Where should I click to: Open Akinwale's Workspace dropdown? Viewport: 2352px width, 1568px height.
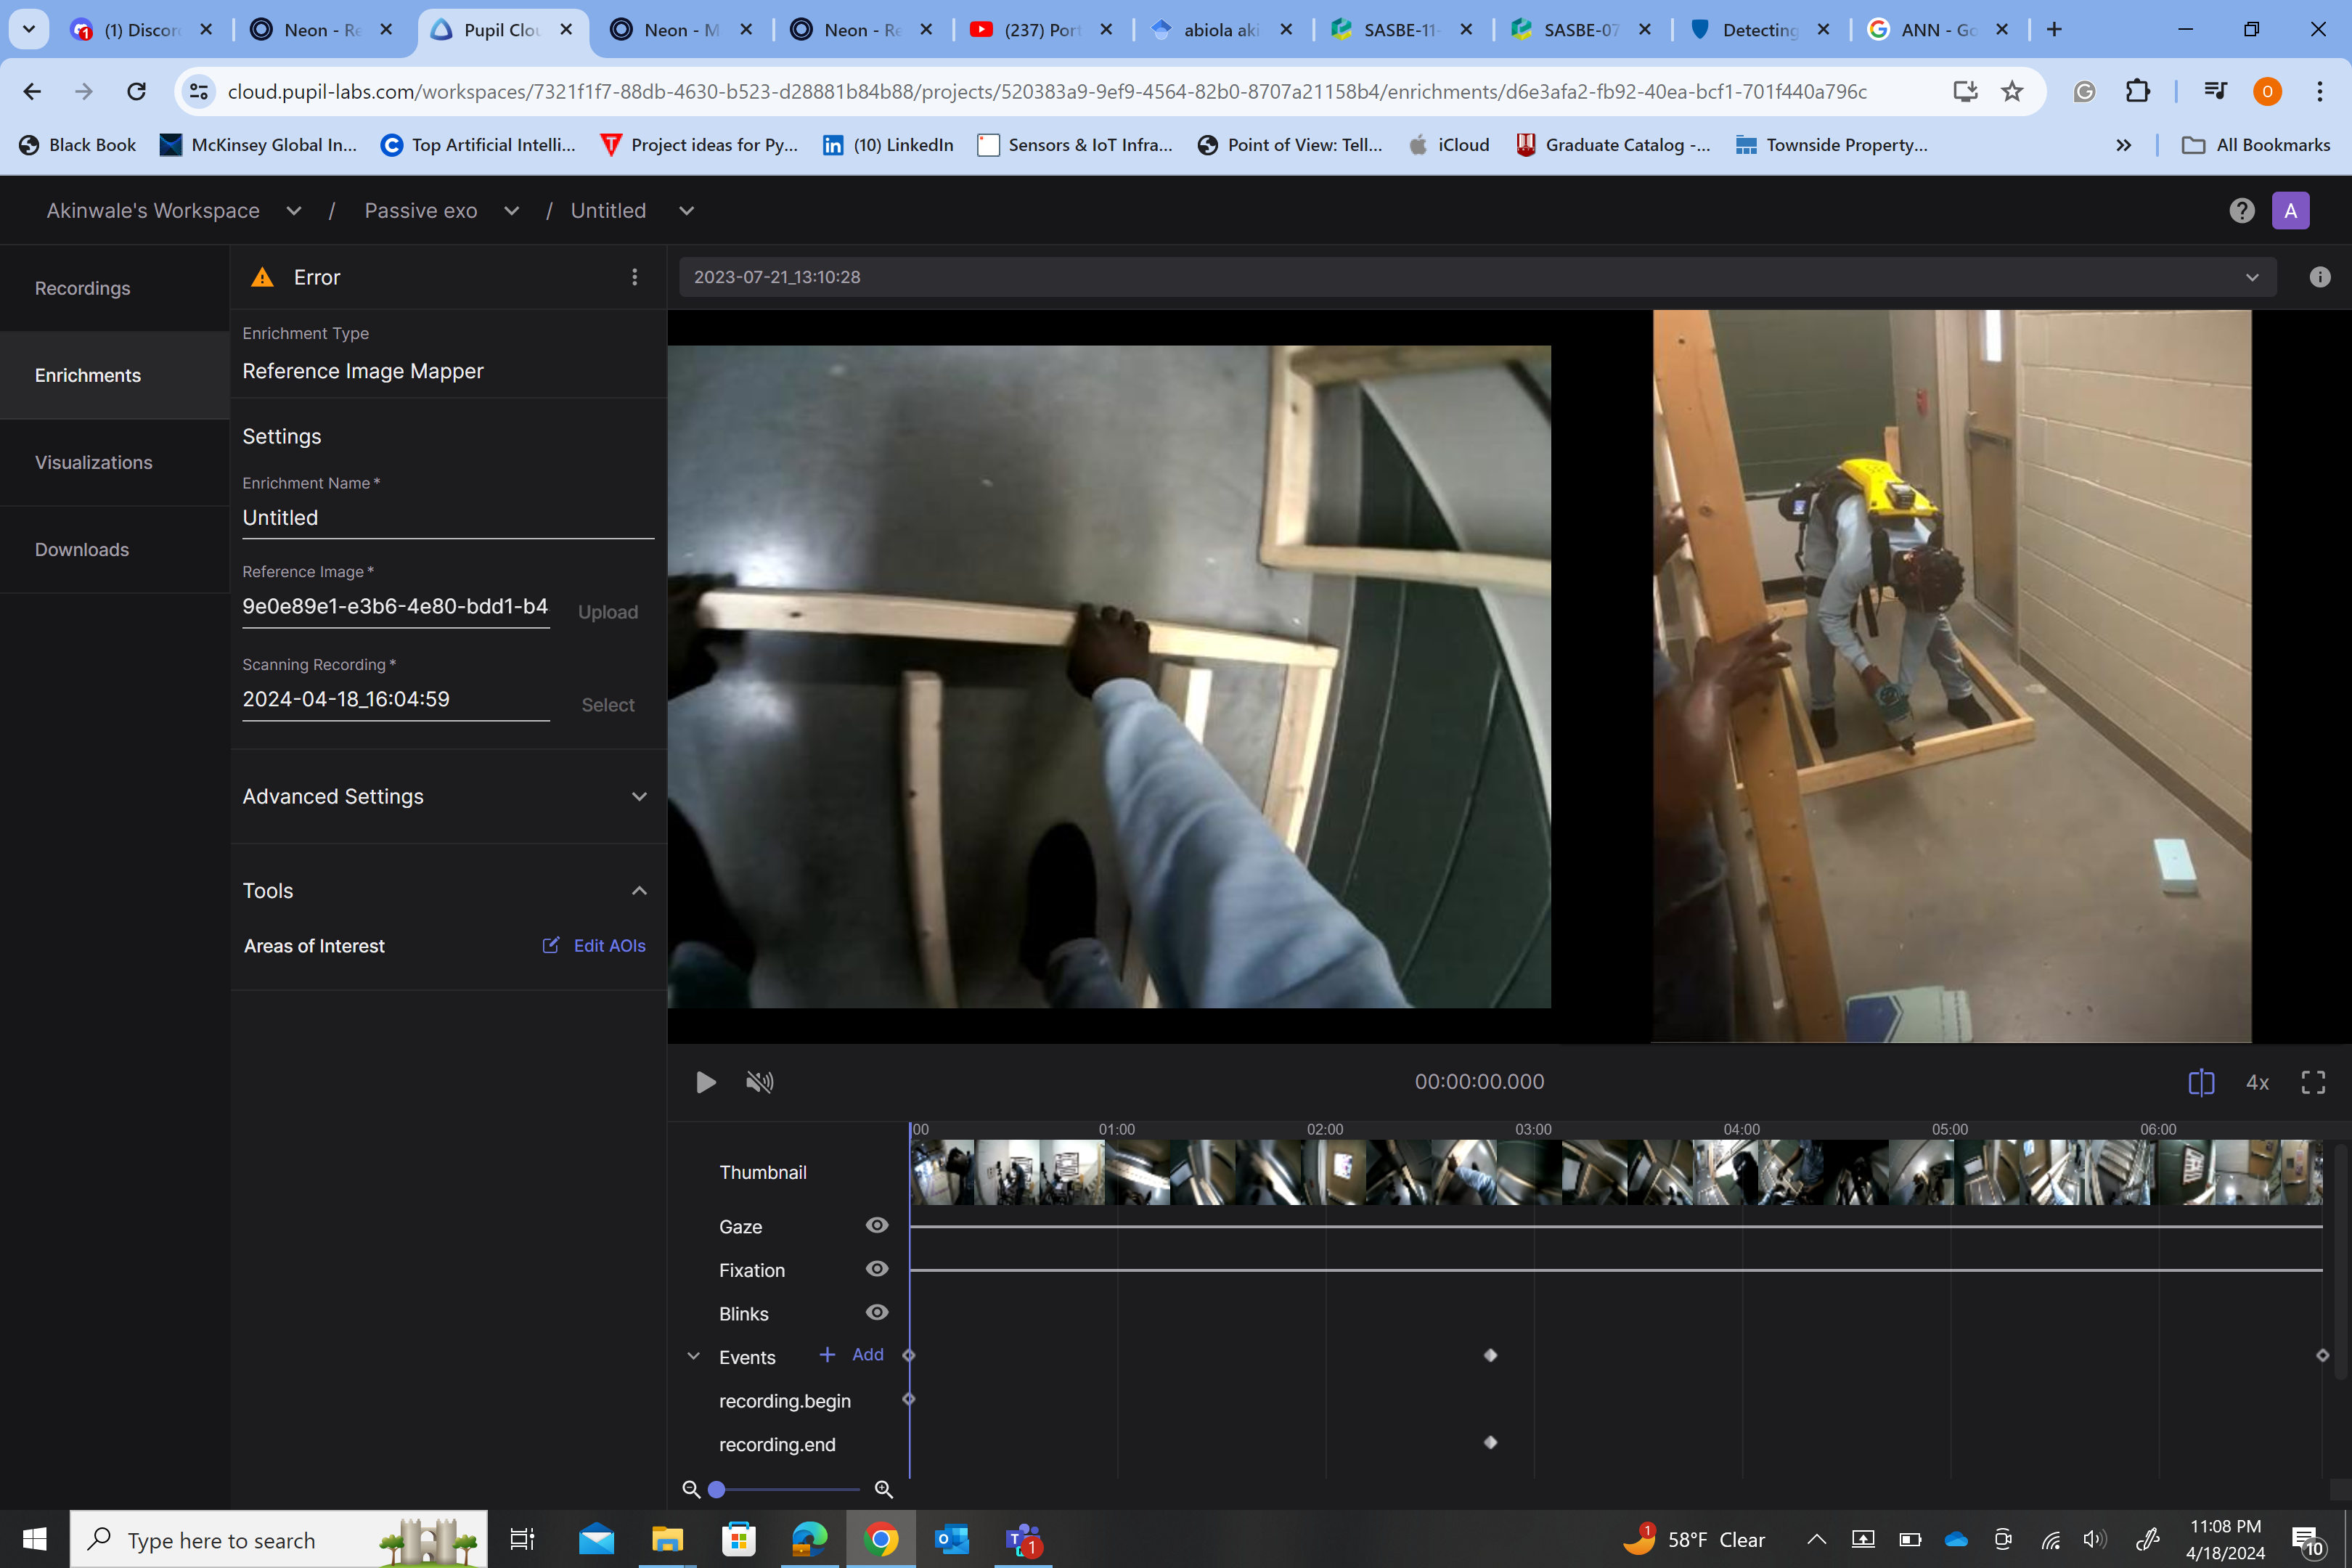pyautogui.click(x=293, y=211)
